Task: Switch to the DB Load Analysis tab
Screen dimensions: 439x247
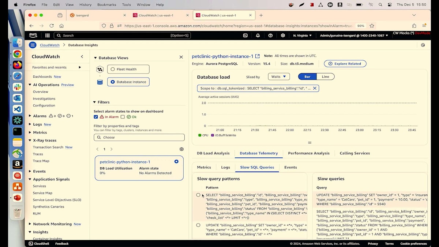Action: 213,153
